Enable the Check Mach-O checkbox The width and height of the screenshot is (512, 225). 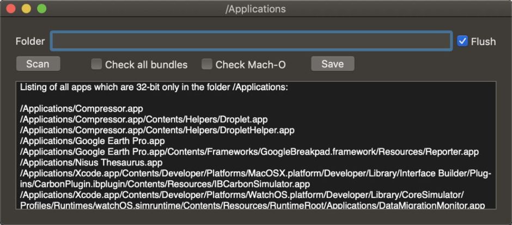pyautogui.click(x=207, y=64)
